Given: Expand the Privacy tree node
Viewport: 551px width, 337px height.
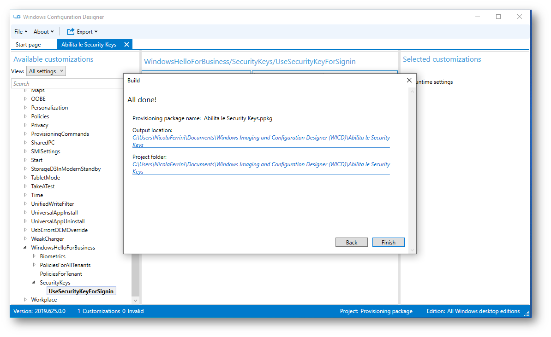Looking at the screenshot, I should pyautogui.click(x=25, y=125).
